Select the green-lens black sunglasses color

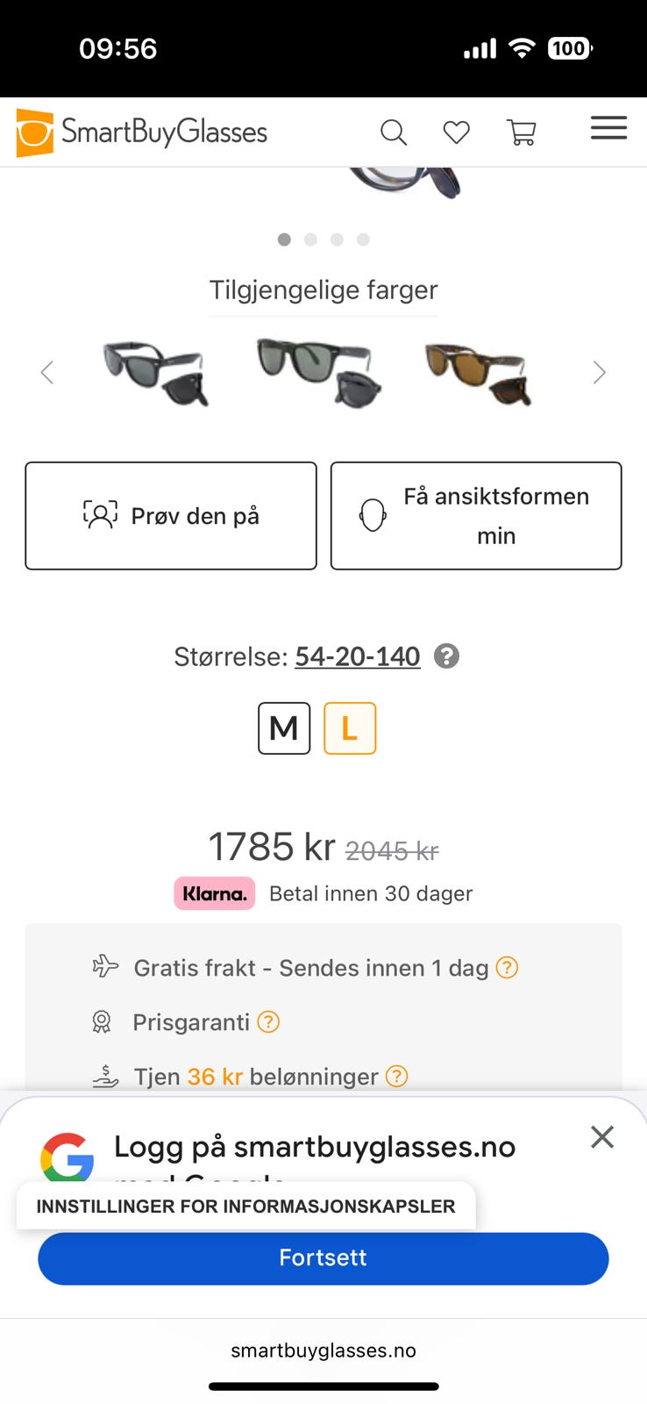pos(319,371)
